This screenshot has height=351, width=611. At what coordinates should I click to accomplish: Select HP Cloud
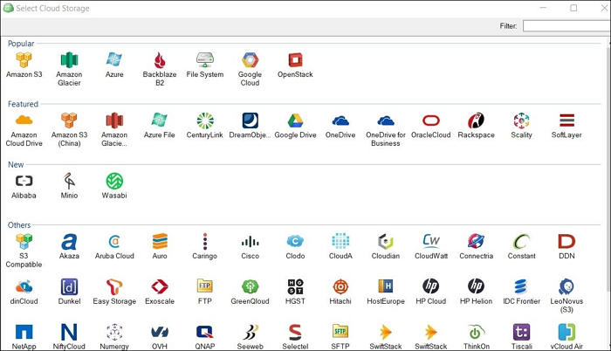tap(430, 292)
